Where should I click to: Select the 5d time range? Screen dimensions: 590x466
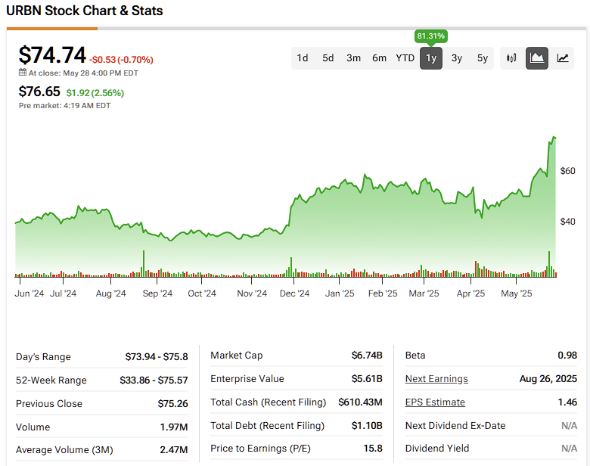point(328,58)
